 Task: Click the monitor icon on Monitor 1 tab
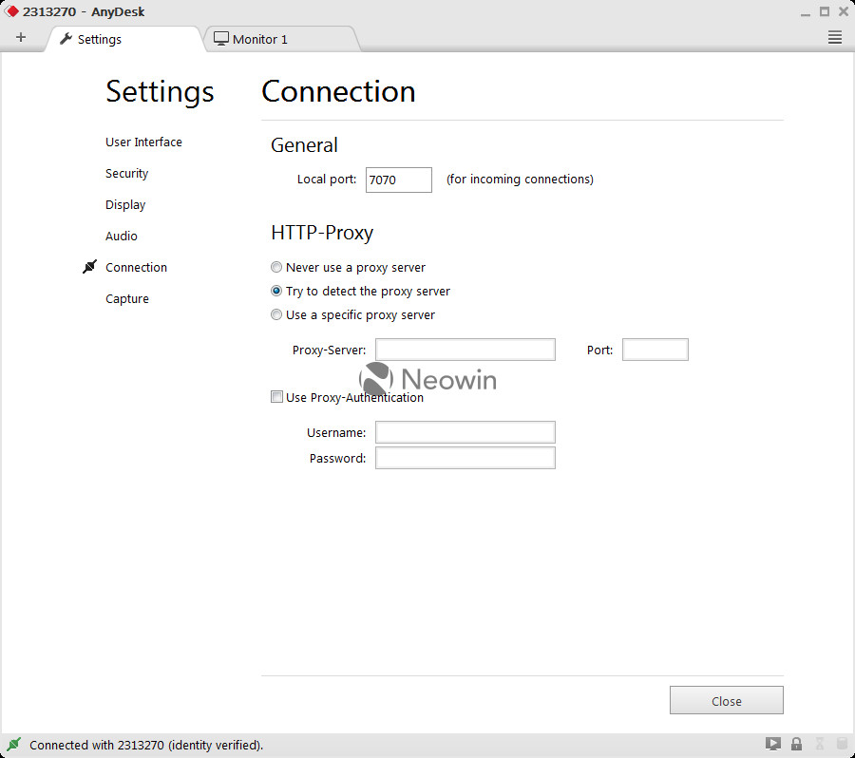[x=220, y=39]
